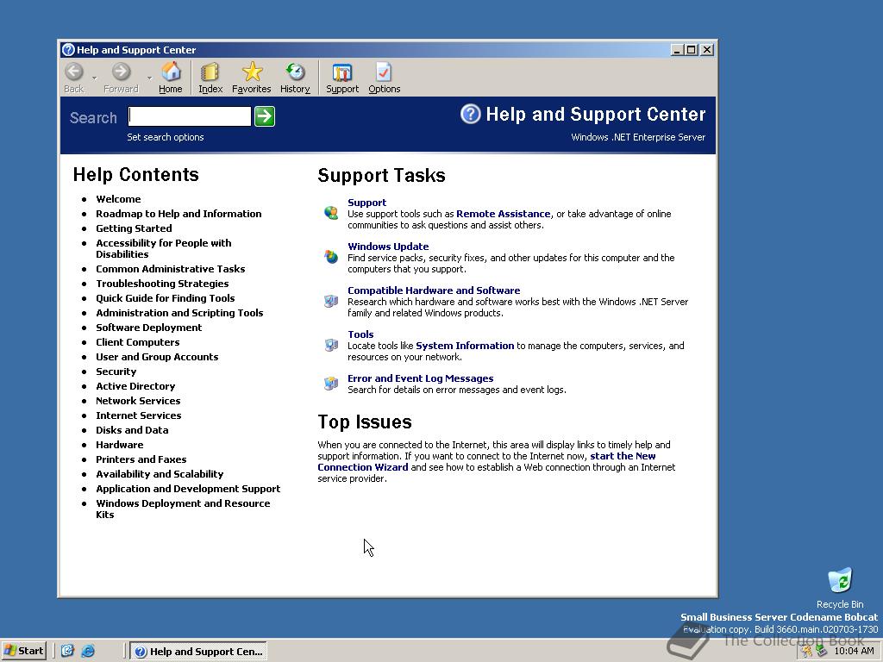Click the system tray network icon
The image size is (883, 662).
[822, 651]
